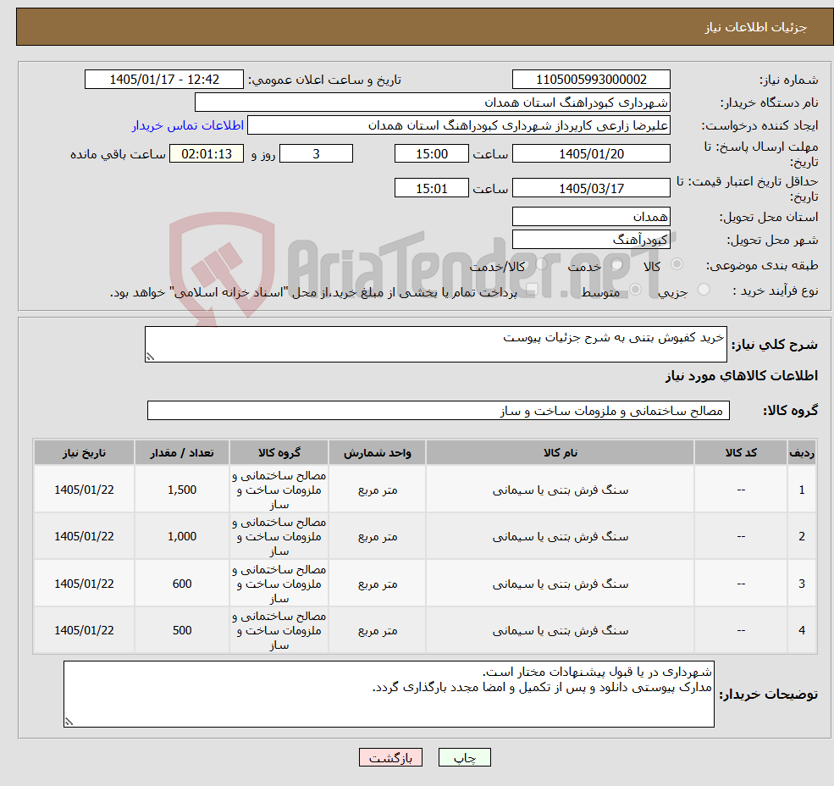Click quantity 500 in row 4
Viewport: 834px width, 786px height.
point(182,630)
